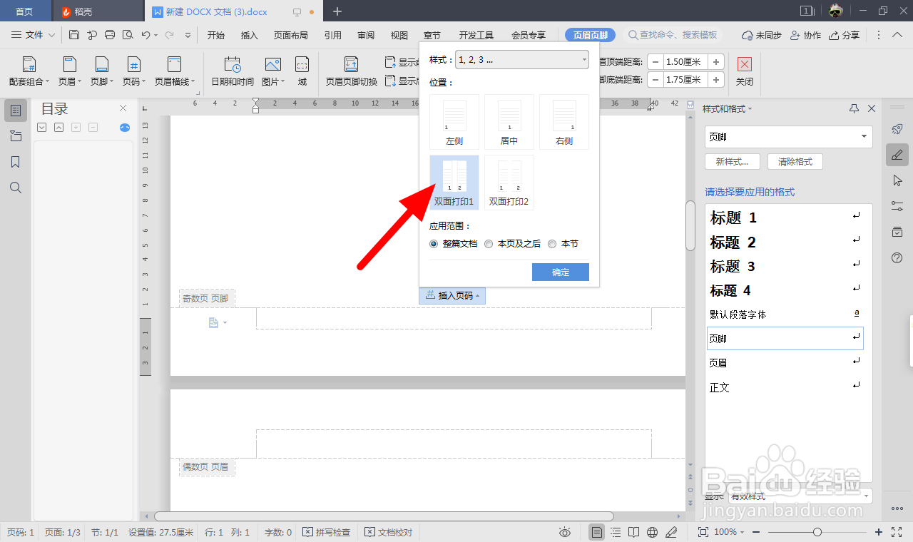The image size is (913, 542).
Task: Open the 显示 有效样式 dropdown
Action: point(800,496)
